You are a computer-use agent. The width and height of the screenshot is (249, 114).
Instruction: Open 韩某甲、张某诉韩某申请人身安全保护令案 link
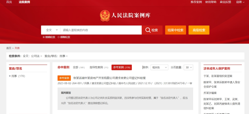222,84
